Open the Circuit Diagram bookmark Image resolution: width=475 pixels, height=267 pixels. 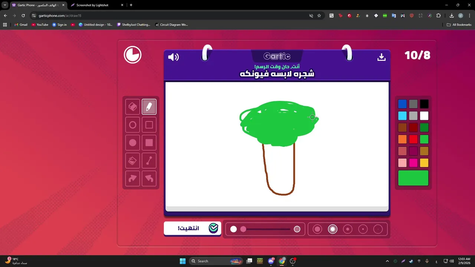(x=171, y=25)
